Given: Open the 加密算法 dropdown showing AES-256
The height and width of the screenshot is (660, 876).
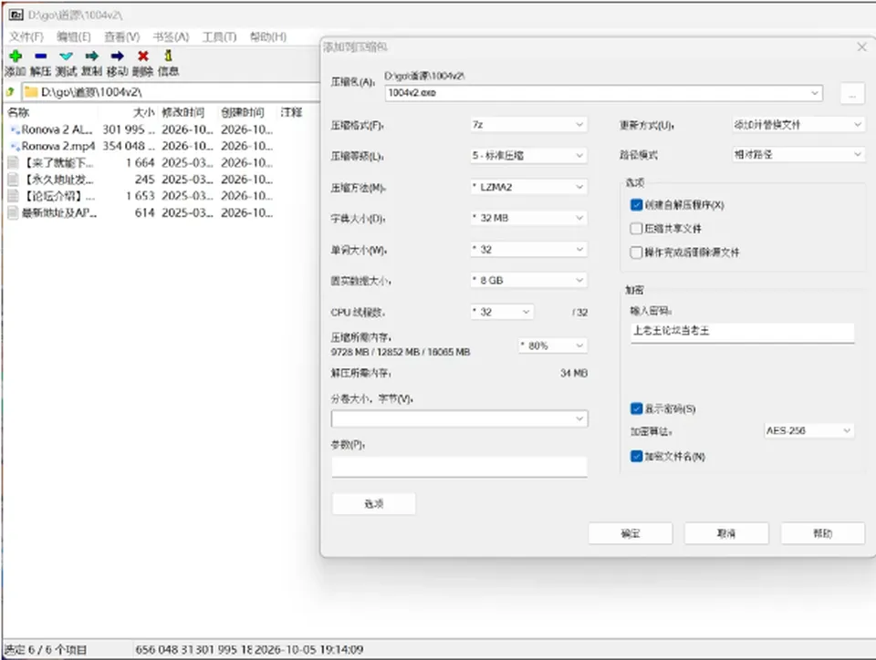Looking at the screenshot, I should tap(809, 430).
